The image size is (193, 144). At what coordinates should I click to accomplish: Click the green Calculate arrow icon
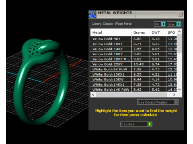point(150,124)
